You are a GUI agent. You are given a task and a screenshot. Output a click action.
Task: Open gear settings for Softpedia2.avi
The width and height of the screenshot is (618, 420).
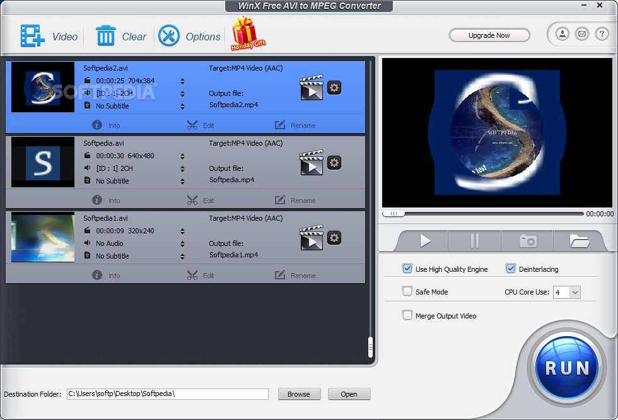pyautogui.click(x=334, y=88)
